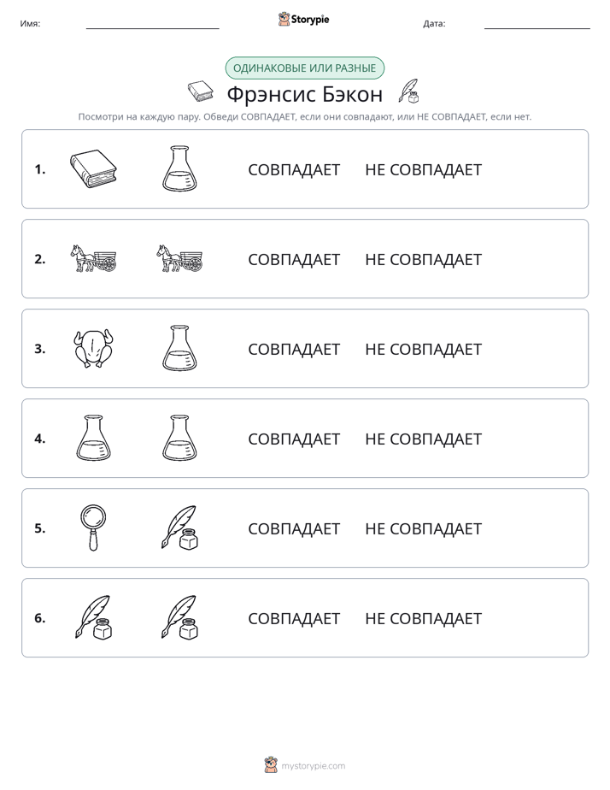
Task: Choose СОВПАДАЕТ for row 6
Action: pos(294,618)
